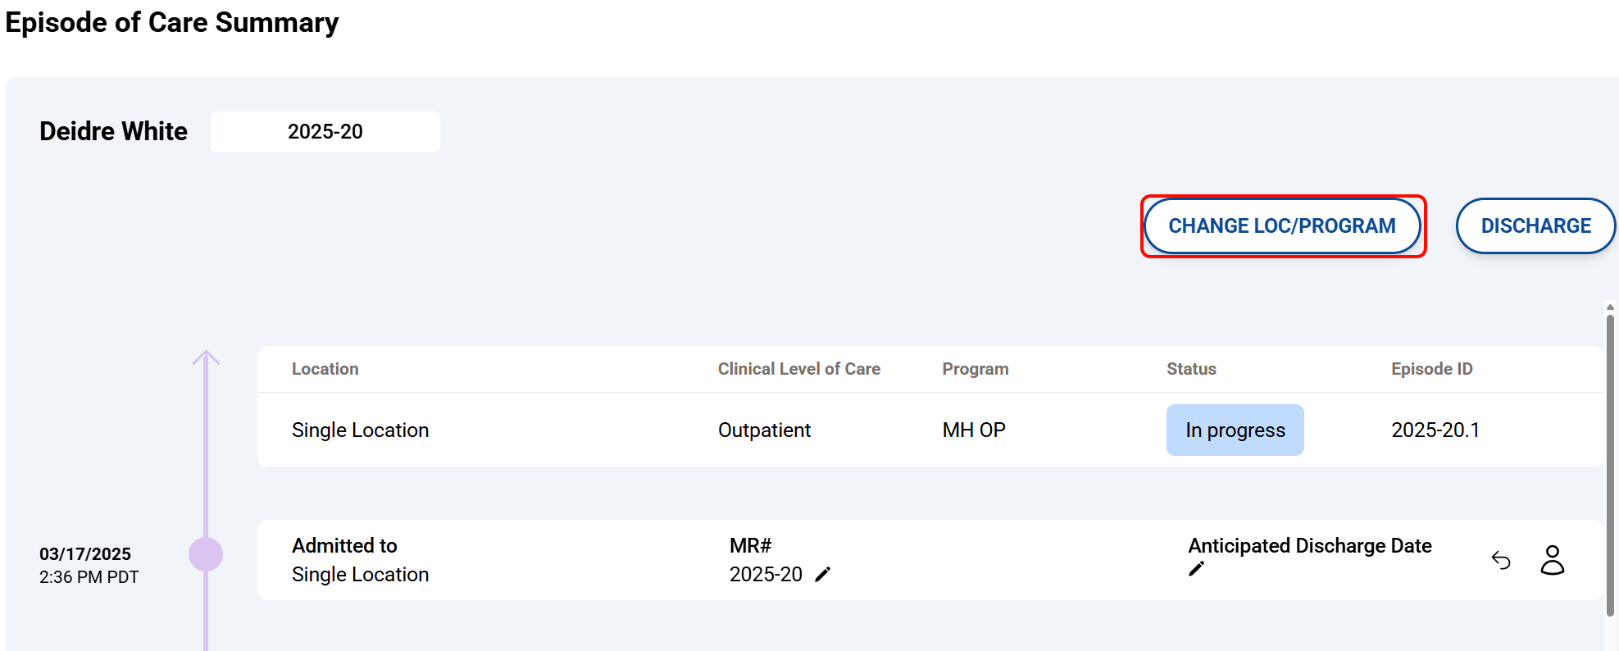This screenshot has width=1619, height=651.
Task: Click the Clinical Level of Care header
Action: coord(798,369)
